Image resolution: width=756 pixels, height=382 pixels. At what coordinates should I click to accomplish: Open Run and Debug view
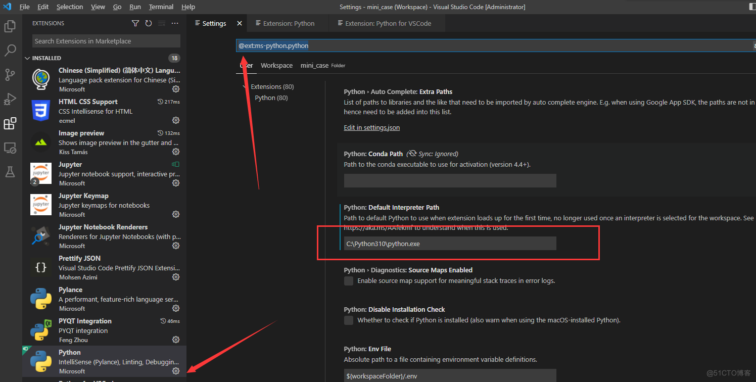pyautogui.click(x=10, y=99)
